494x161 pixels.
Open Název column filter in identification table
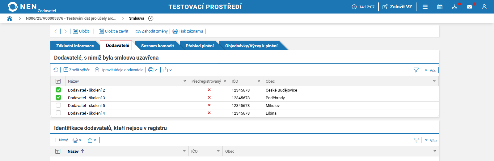point(184,151)
